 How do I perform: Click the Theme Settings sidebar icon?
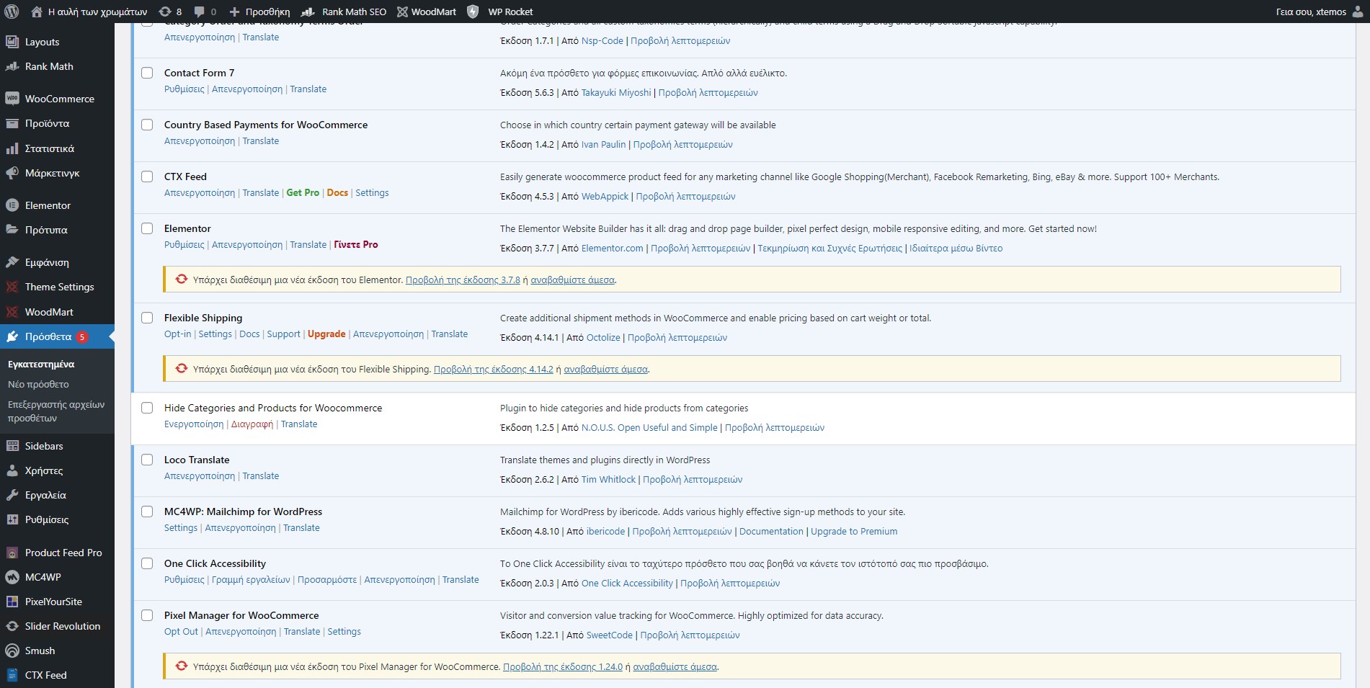pyautogui.click(x=12, y=287)
